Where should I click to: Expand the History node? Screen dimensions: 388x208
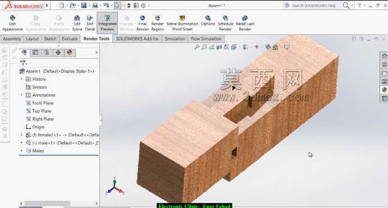coord(21,79)
